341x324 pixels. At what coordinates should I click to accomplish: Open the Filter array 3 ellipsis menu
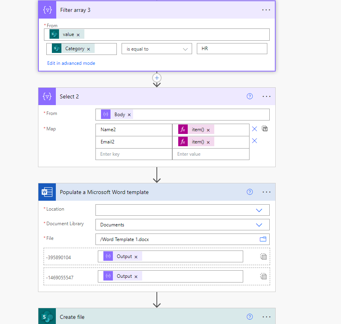point(266,9)
